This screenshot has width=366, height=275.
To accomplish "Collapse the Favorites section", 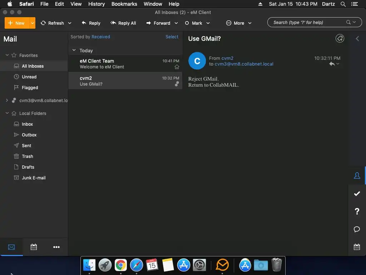I will tap(7, 55).
